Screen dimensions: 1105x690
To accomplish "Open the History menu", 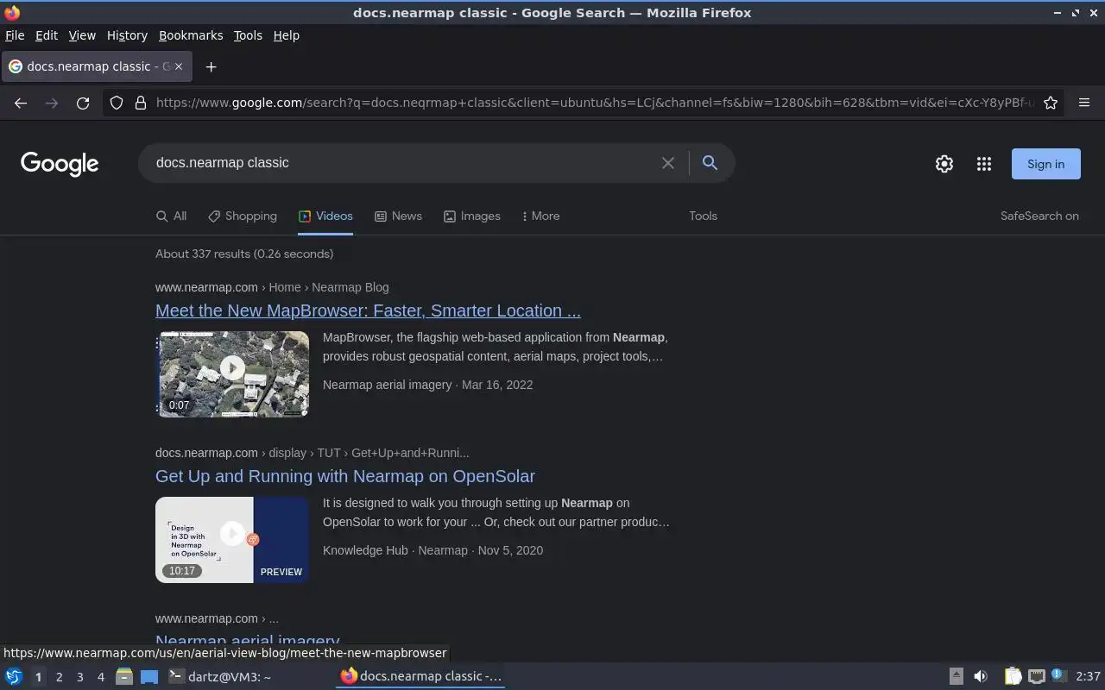I will pyautogui.click(x=127, y=35).
